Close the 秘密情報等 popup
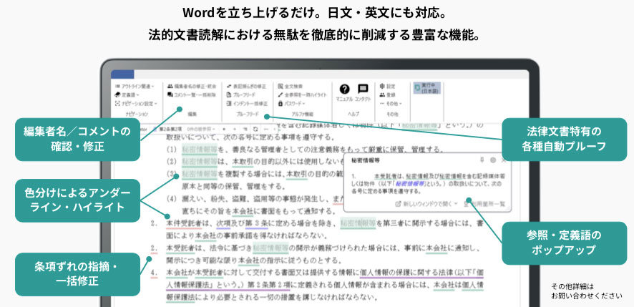The height and width of the screenshot is (307, 634). click(503, 160)
